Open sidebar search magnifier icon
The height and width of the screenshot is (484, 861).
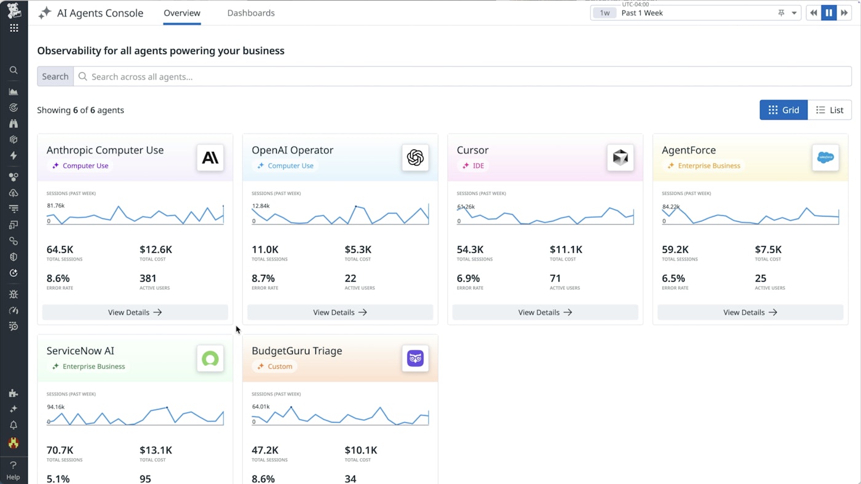(14, 70)
